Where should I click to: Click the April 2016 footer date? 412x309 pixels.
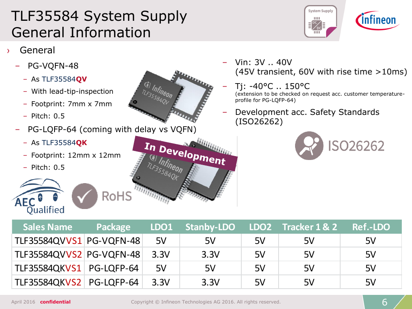click(x=23, y=302)
